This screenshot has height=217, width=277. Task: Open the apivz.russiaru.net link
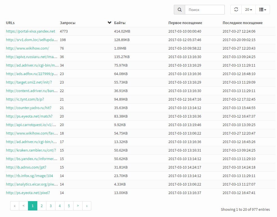32,57
